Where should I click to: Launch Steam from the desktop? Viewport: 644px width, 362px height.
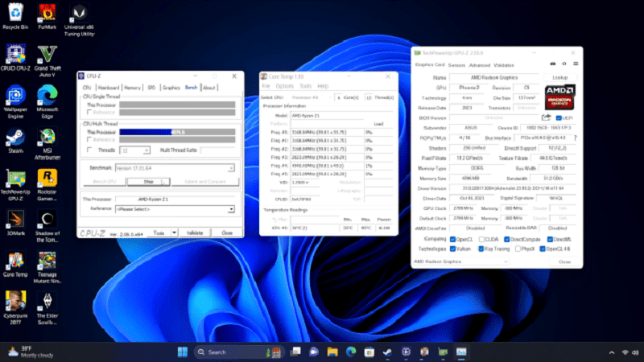(x=15, y=141)
